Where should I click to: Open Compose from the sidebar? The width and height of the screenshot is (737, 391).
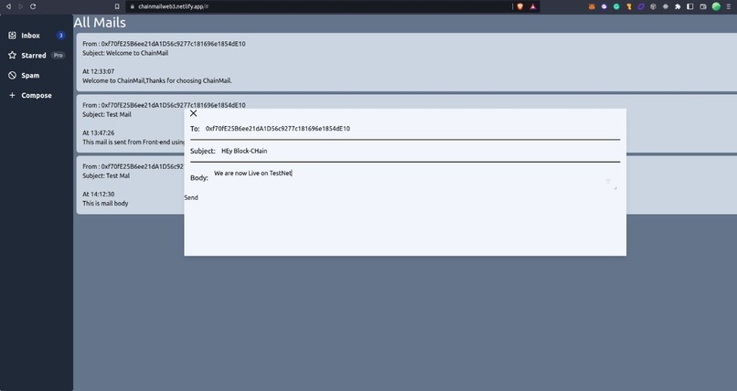[x=37, y=95]
